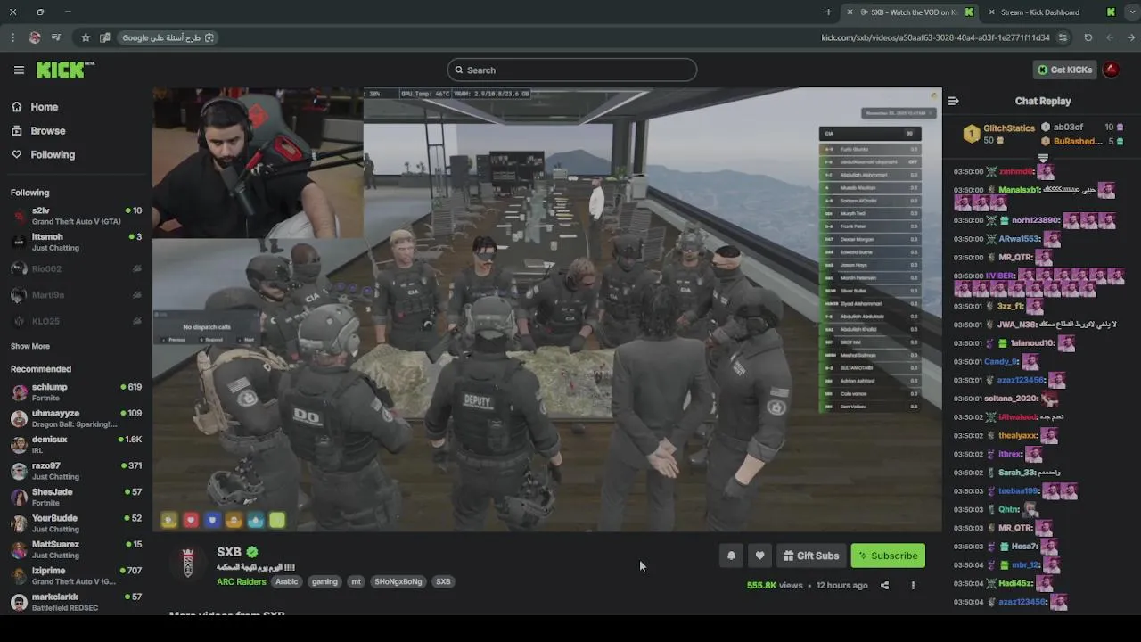Click the ARC Raiders category link
This screenshot has height=642, width=1141.
242,581
